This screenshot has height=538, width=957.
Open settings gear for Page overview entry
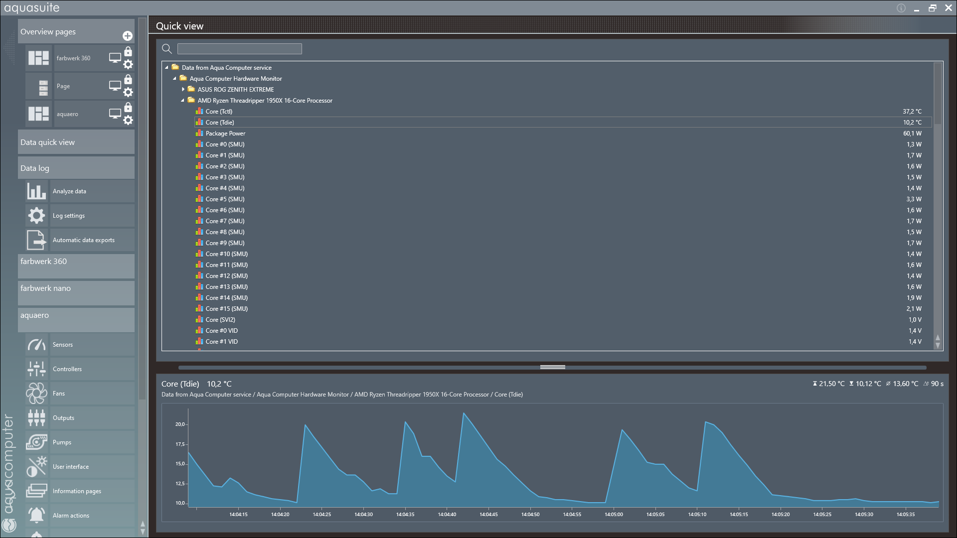point(128,92)
